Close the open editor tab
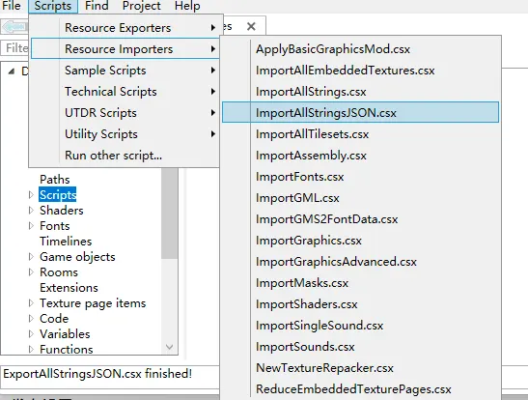Screen dimensions: 528x400 coord(251,26)
